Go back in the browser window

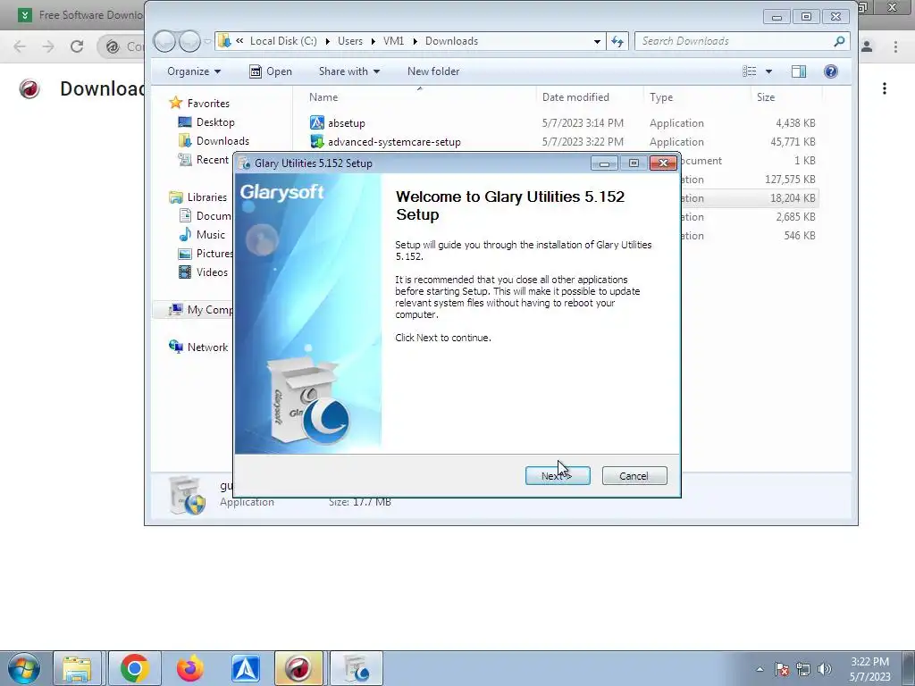coord(20,46)
